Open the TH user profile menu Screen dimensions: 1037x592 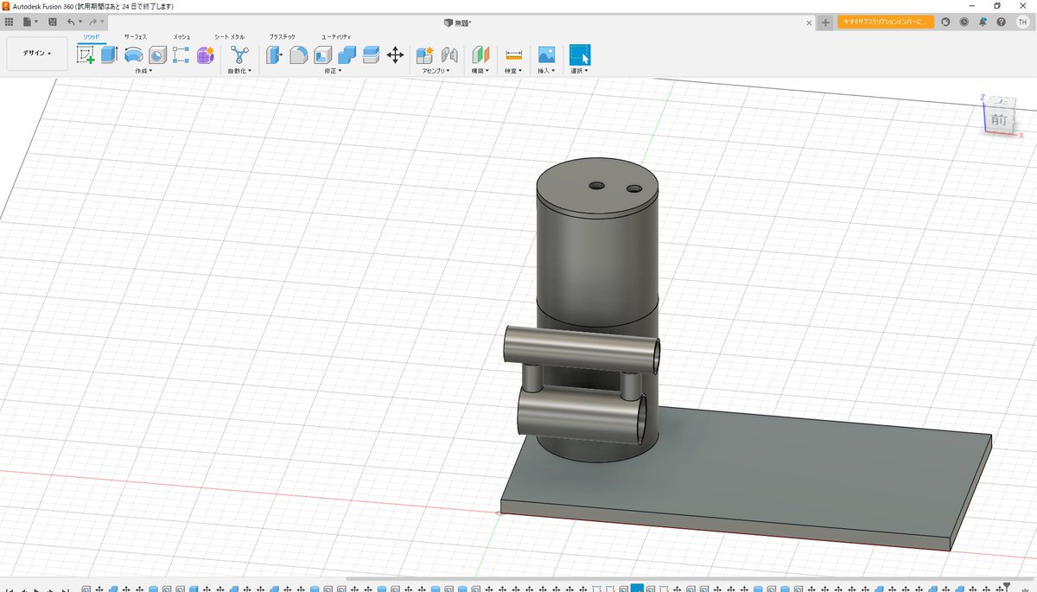pos(1022,22)
